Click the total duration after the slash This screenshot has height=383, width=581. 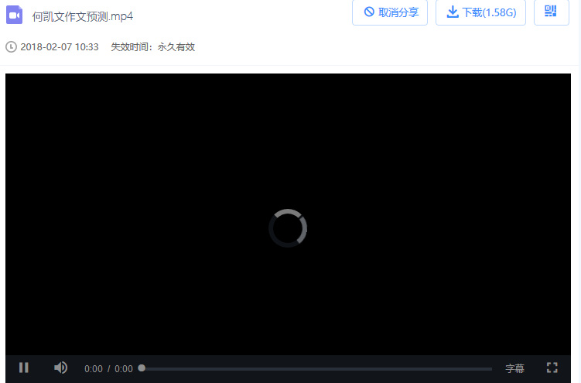tap(124, 369)
